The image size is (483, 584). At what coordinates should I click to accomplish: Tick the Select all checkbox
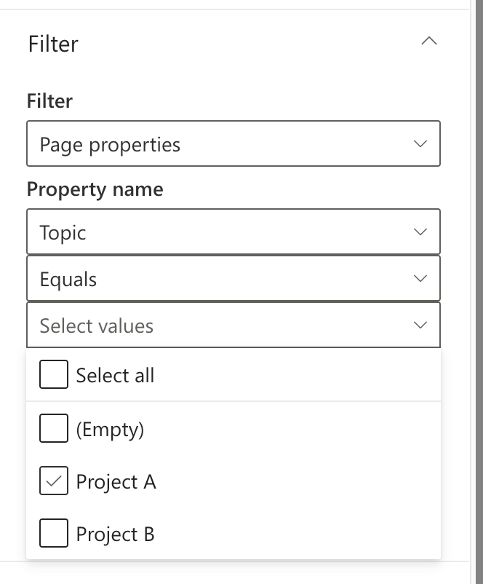[x=54, y=375]
